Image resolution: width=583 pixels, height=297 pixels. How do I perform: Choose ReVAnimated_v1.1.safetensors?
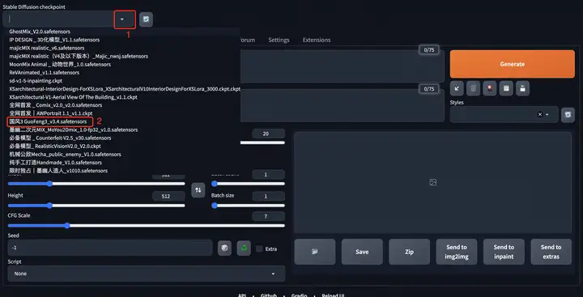pos(45,73)
